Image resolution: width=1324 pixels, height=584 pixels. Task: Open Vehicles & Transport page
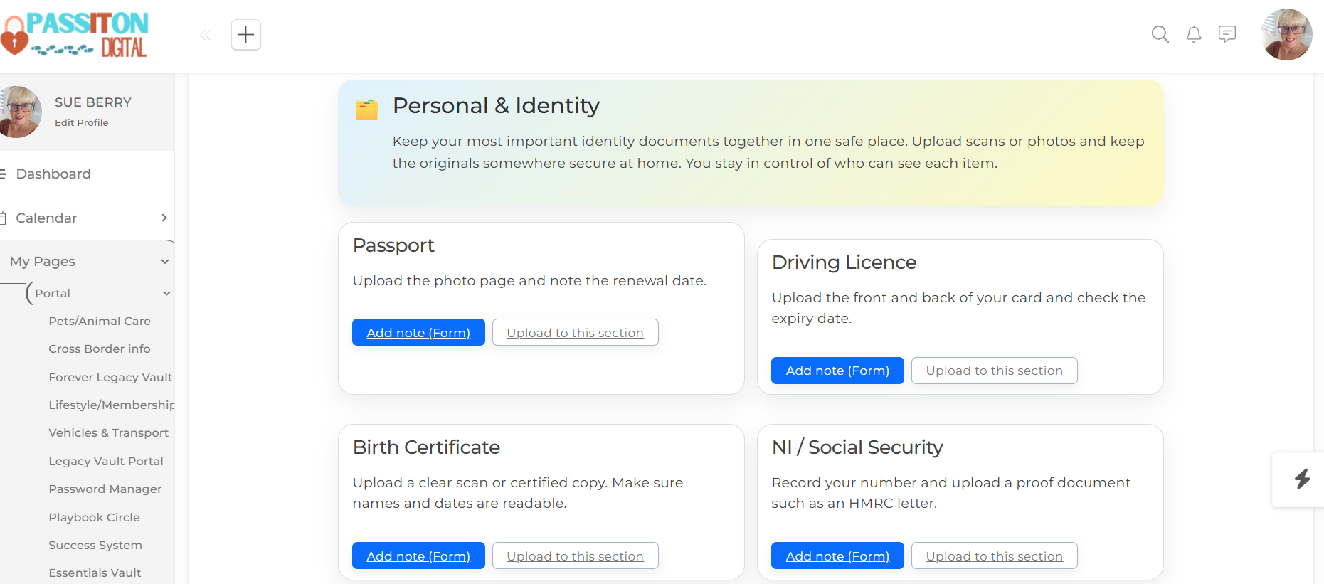tap(109, 432)
